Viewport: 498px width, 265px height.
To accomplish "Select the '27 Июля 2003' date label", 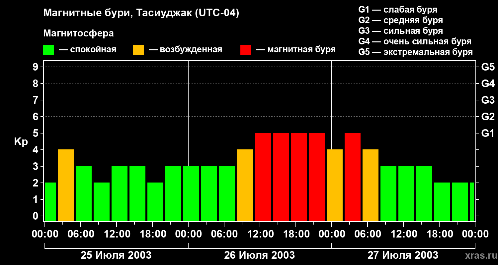I will [403, 255].
